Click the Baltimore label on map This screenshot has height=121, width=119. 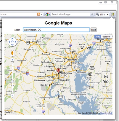coord(72,60)
